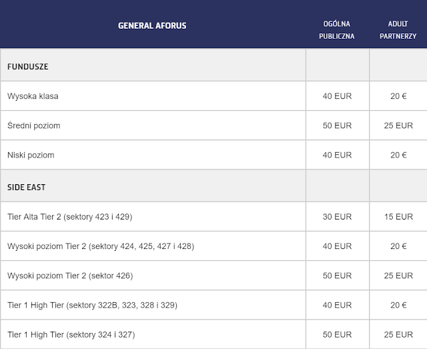The image size is (427, 349).
Task: Click Tier Alta Tier 2 sektory 423 i 429
Action: coord(74,217)
